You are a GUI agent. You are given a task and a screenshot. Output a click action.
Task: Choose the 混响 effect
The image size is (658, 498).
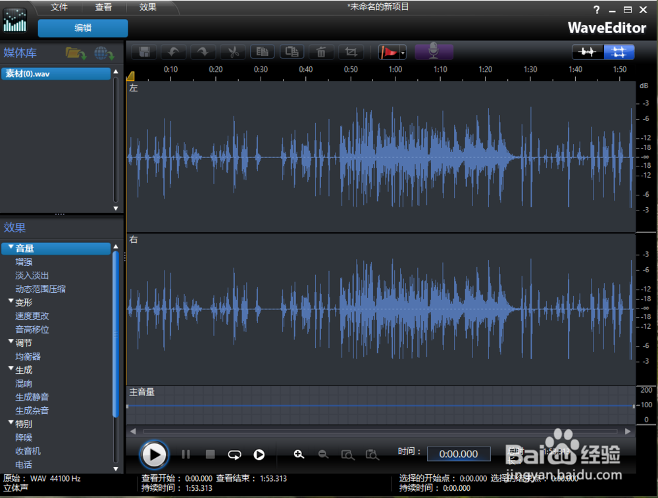click(24, 384)
